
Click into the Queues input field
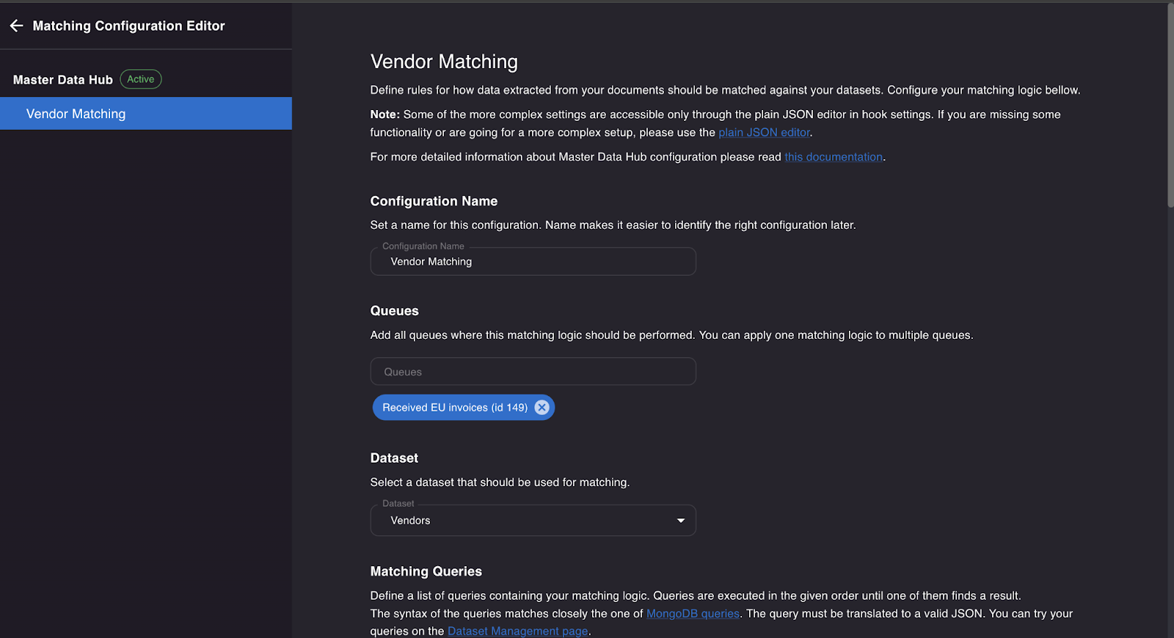click(x=533, y=372)
